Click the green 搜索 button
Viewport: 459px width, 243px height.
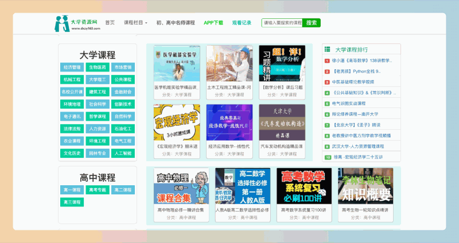[x=312, y=23]
